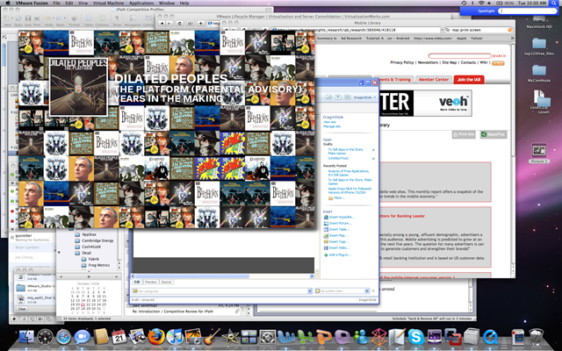The image size is (562, 351).
Task: Open Finder from the Dock
Action: pyautogui.click(x=25, y=336)
